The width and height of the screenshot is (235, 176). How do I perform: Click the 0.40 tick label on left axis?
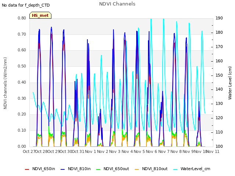point(22,82)
